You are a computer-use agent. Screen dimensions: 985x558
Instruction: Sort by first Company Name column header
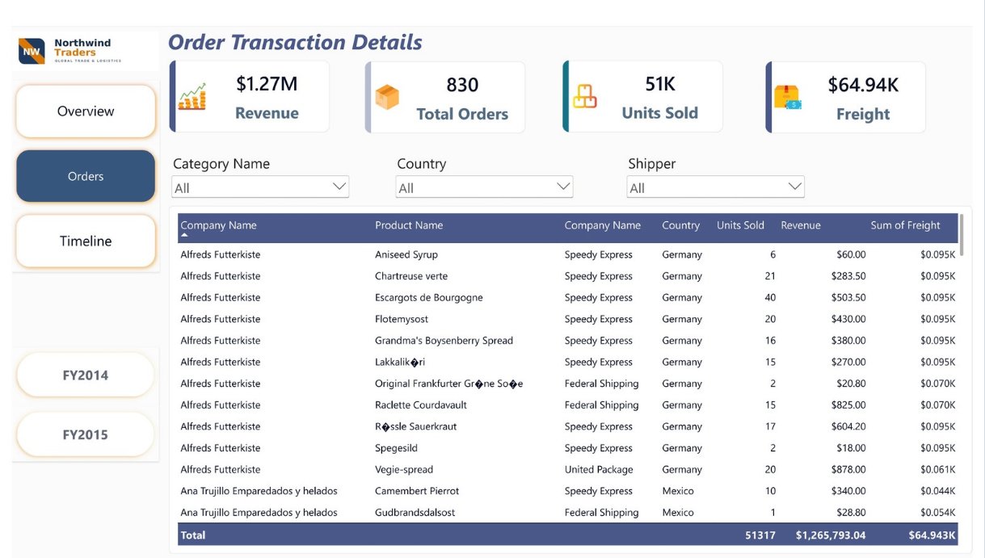[218, 225]
